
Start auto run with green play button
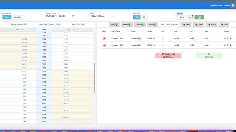pos(199,17)
